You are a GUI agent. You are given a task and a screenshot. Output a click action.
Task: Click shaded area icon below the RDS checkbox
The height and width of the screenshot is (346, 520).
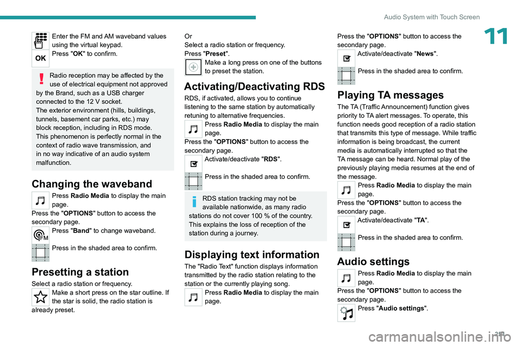pos(193,181)
